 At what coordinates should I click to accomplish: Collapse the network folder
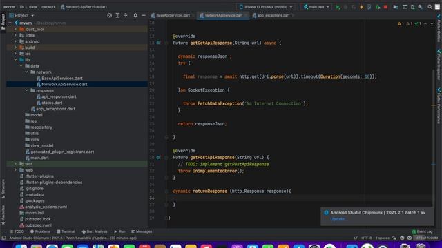(x=26, y=72)
